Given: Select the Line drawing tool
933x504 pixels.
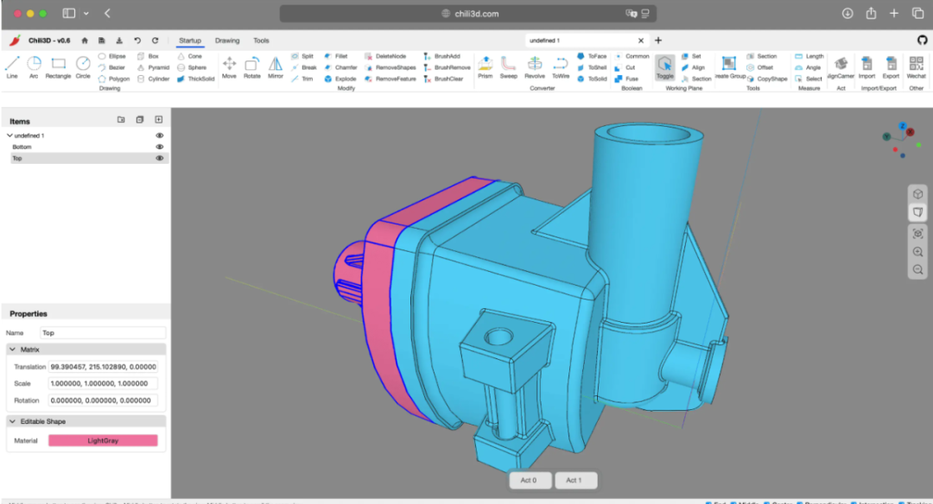Looking at the screenshot, I should (12, 66).
